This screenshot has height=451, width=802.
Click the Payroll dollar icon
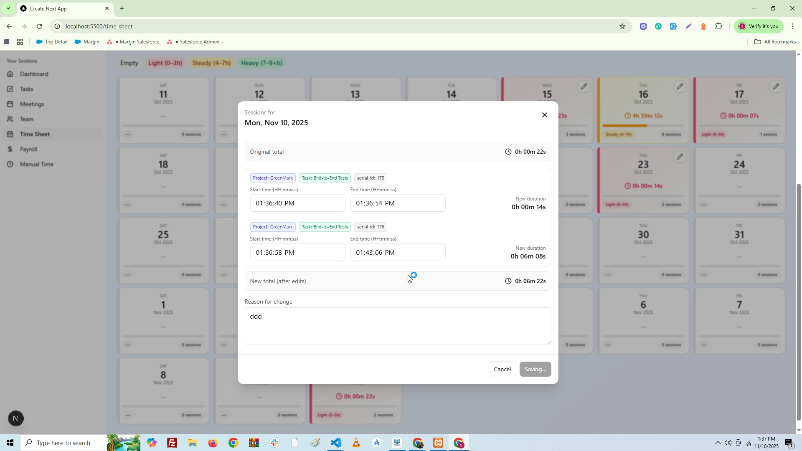click(x=10, y=149)
